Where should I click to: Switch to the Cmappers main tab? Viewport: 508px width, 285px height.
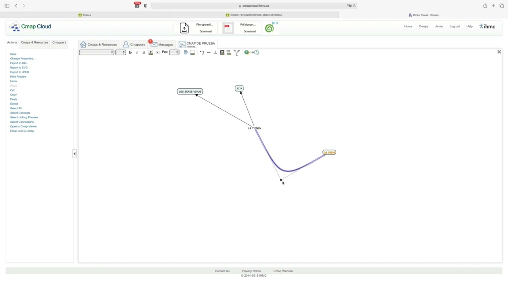[x=134, y=44]
